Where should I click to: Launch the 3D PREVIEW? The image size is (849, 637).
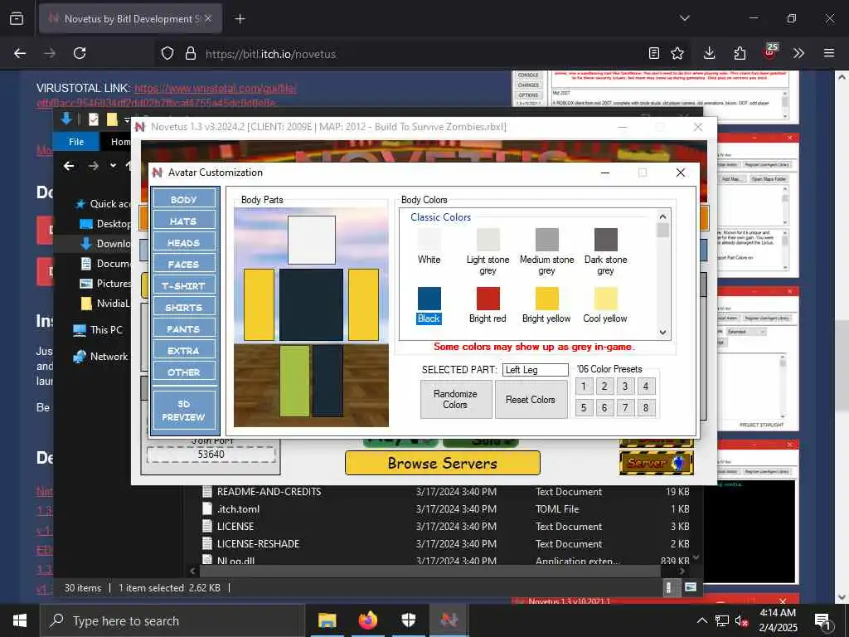[x=183, y=411]
